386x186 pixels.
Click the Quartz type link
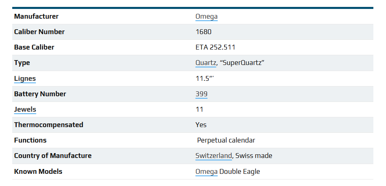(x=206, y=63)
